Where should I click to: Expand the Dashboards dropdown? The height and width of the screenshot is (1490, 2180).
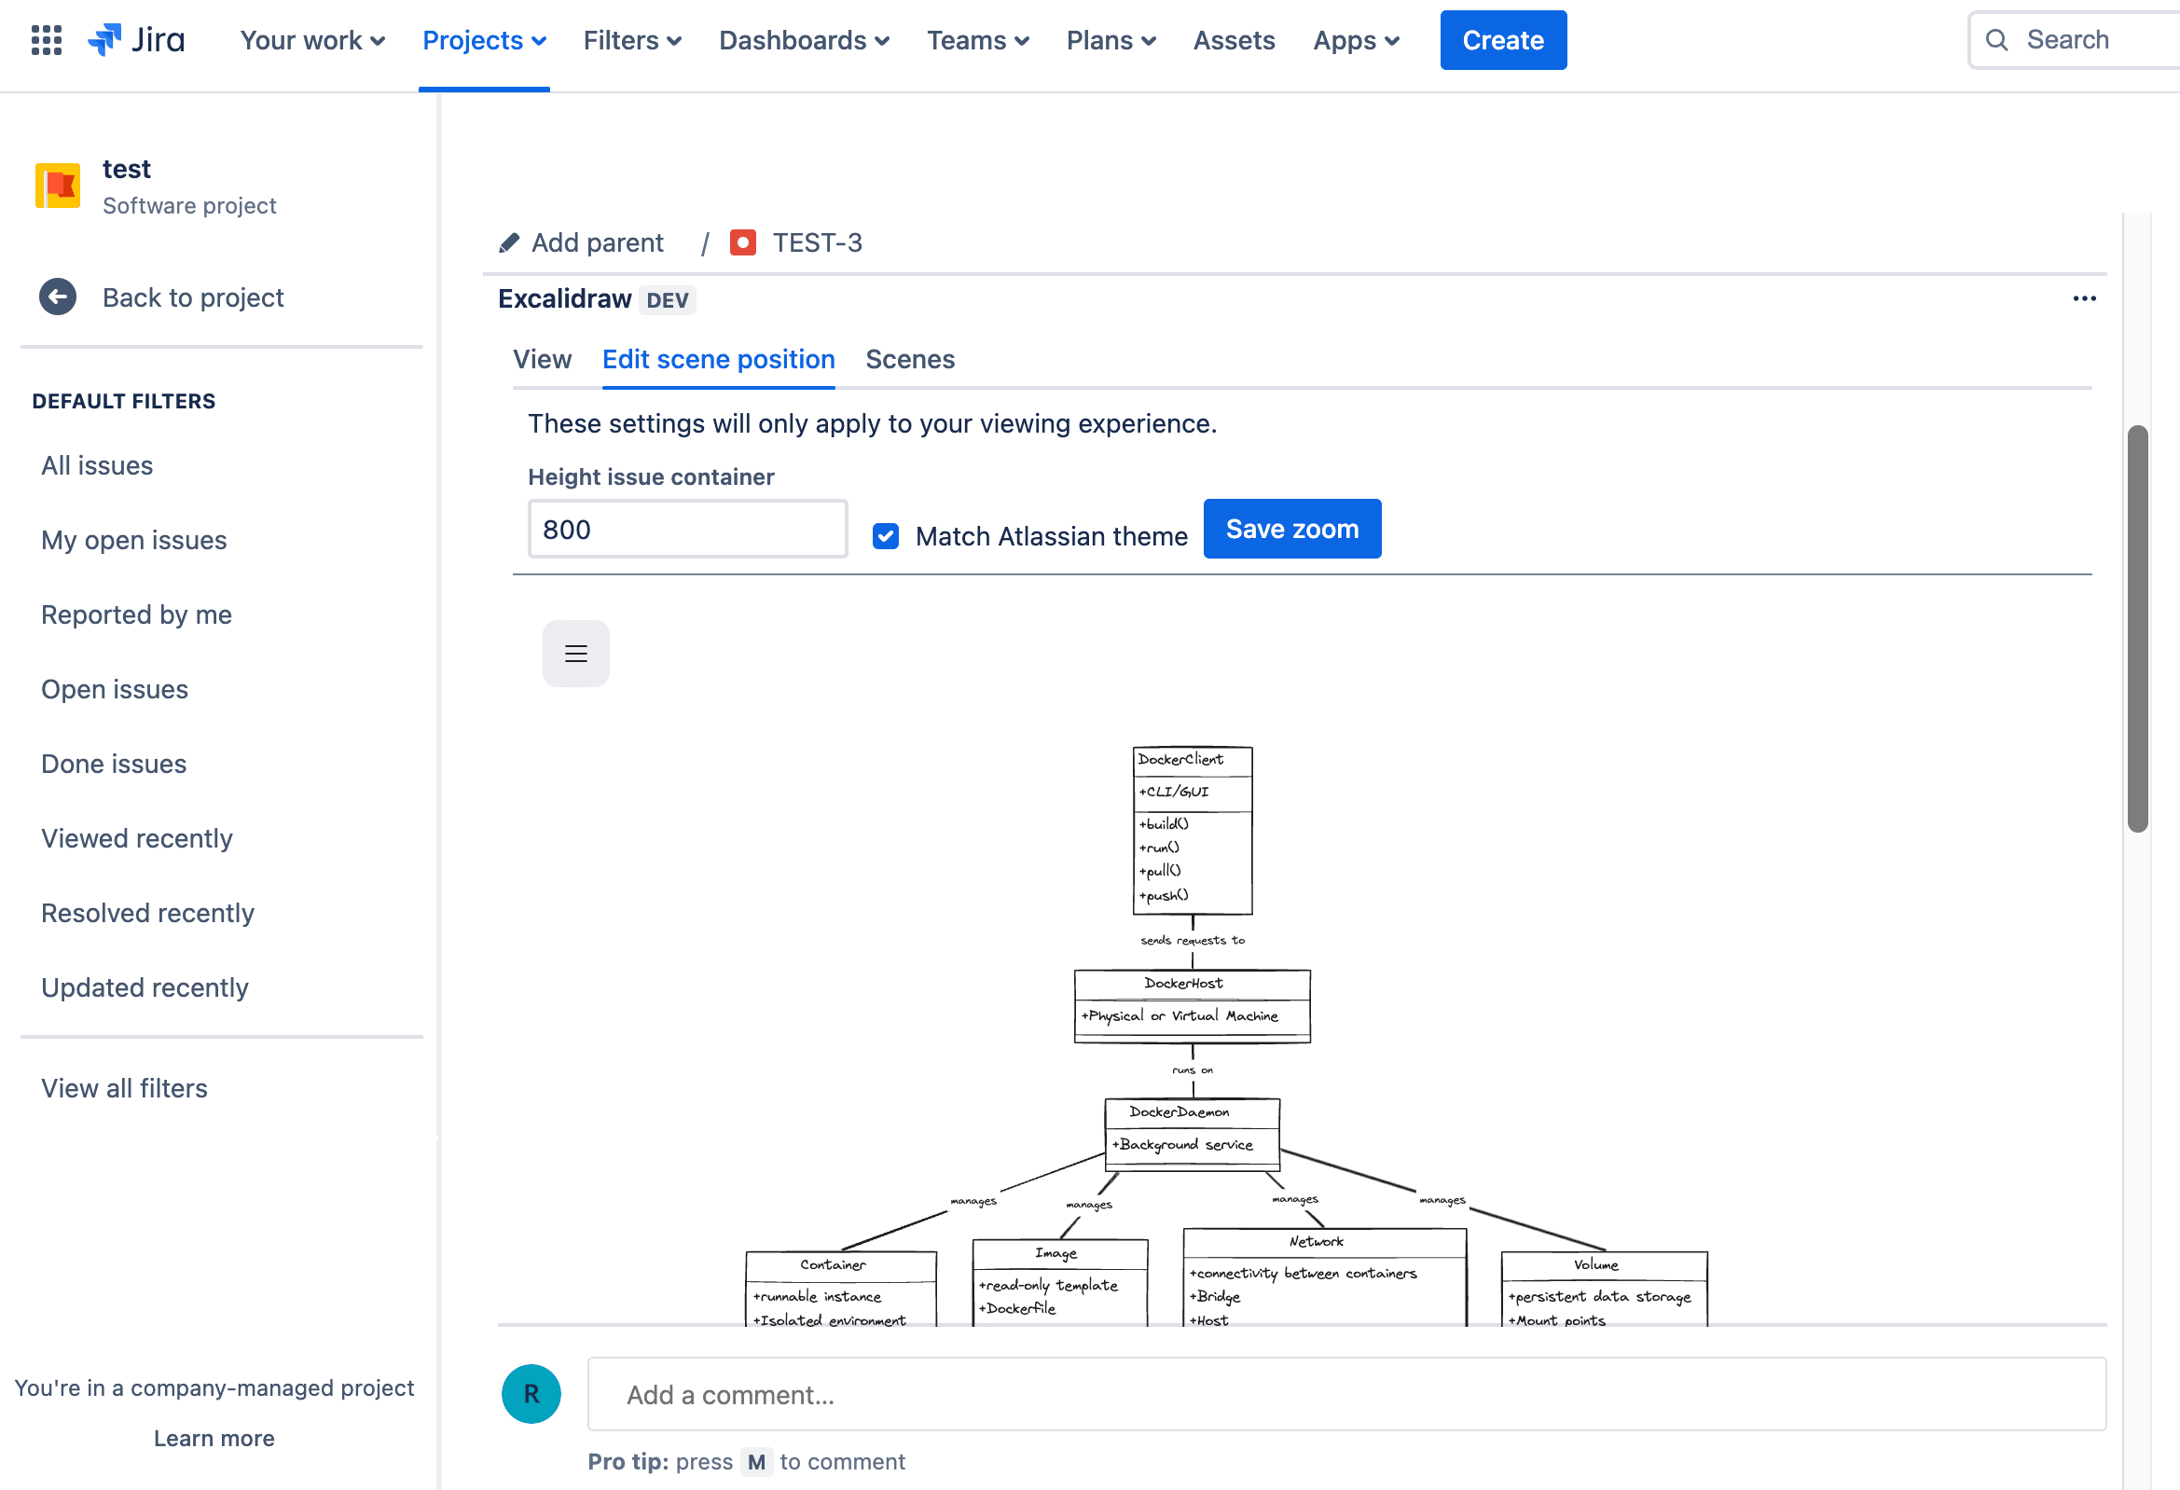(x=804, y=40)
